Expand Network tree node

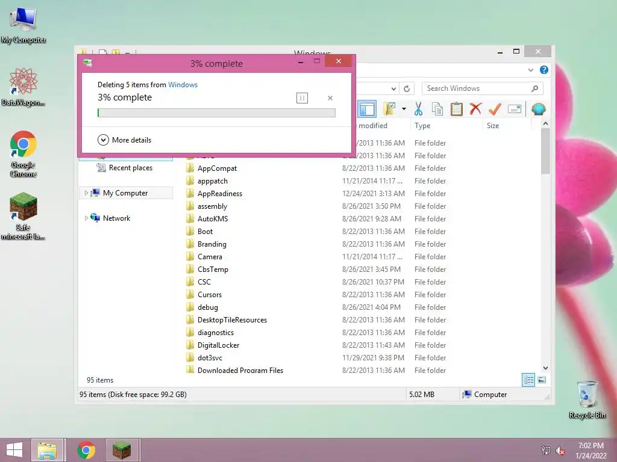(86, 218)
